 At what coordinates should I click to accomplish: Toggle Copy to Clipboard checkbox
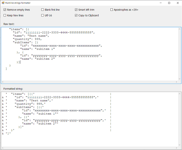[76, 15]
